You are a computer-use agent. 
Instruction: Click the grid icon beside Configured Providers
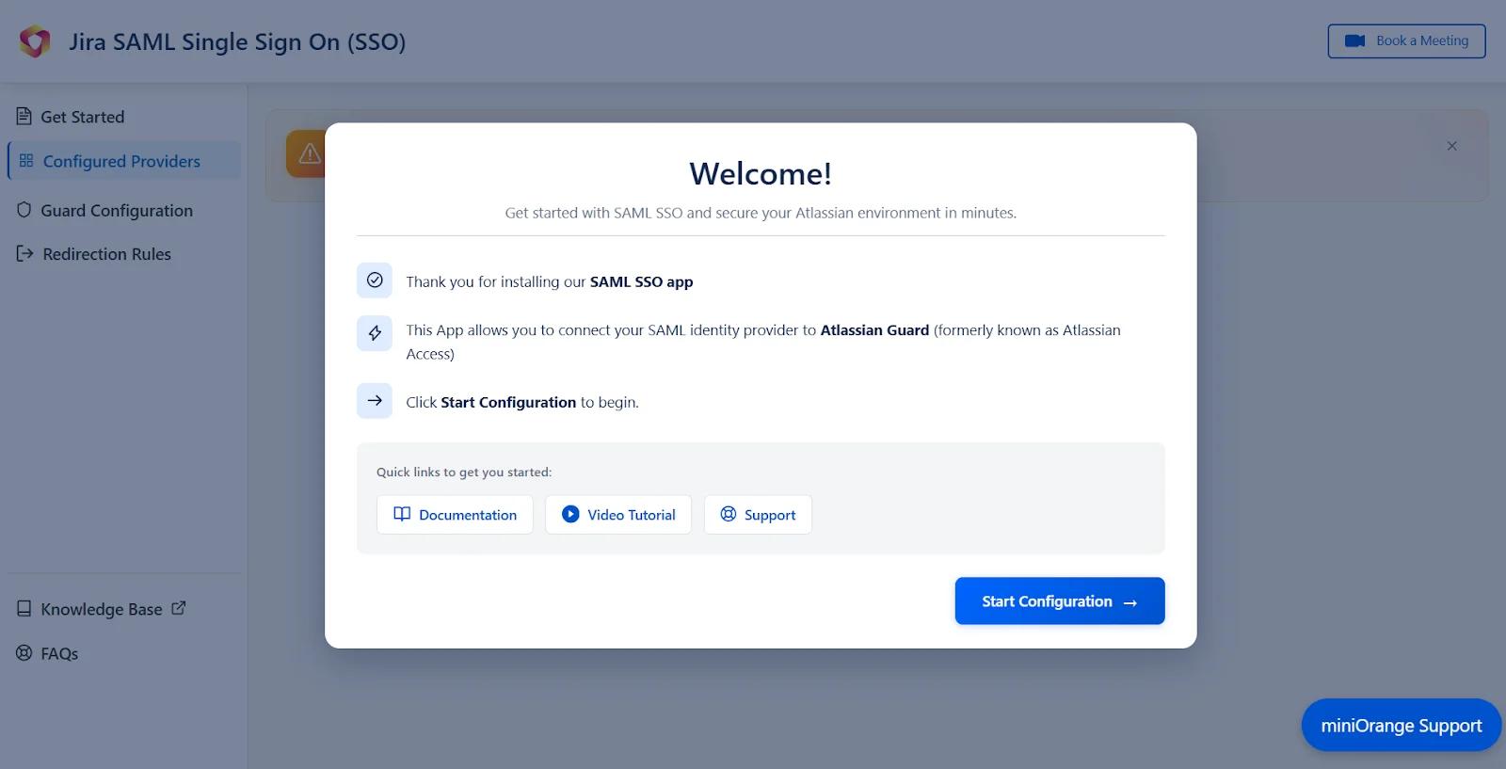pyautogui.click(x=26, y=161)
